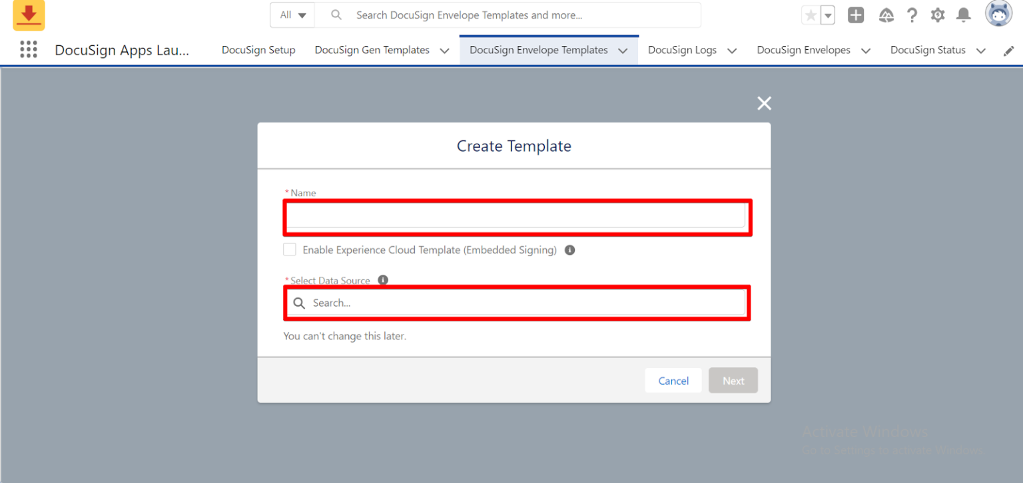Open the Setup gear icon
1023x483 pixels.
(x=938, y=15)
